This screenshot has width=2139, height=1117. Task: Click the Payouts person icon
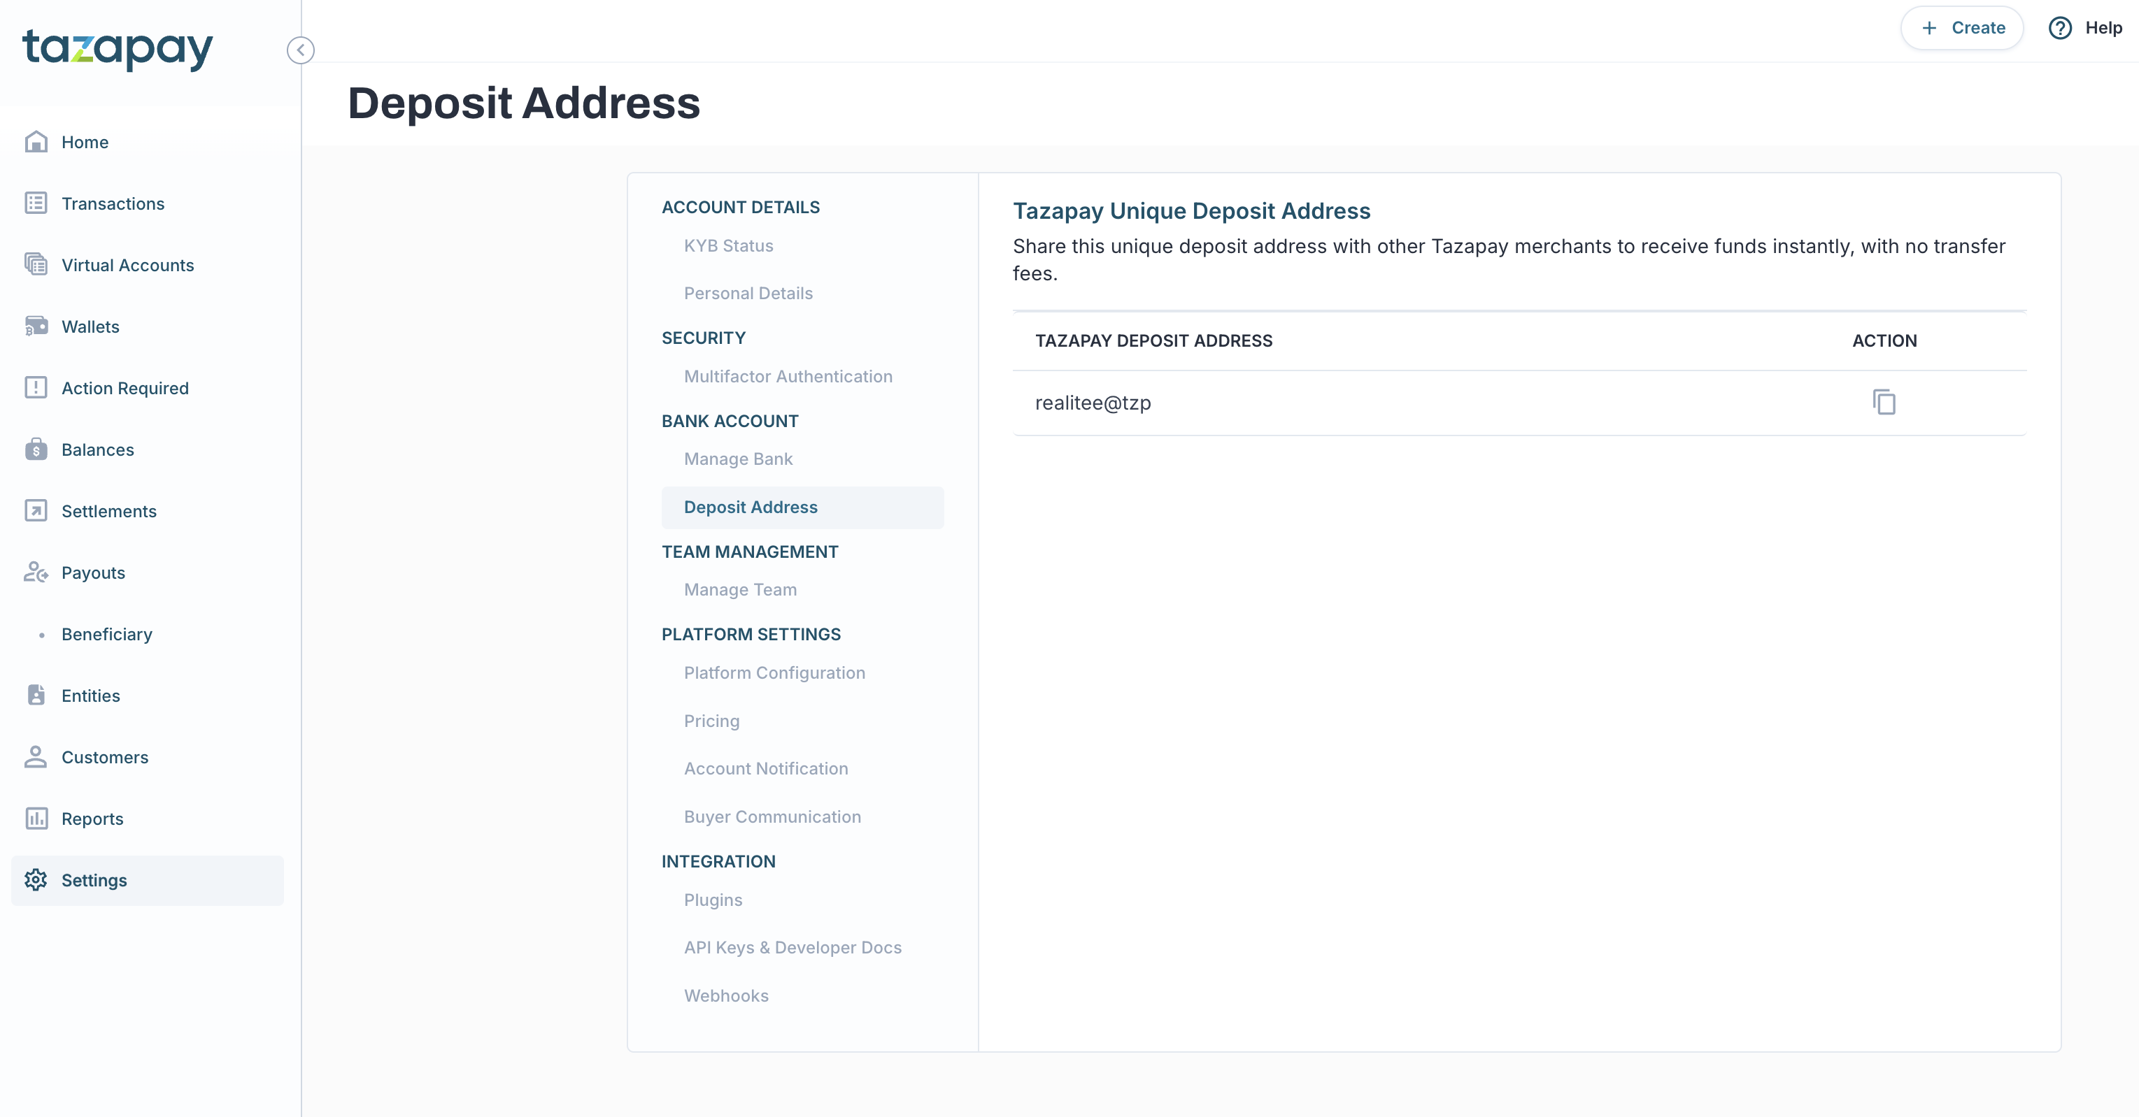[x=36, y=572]
